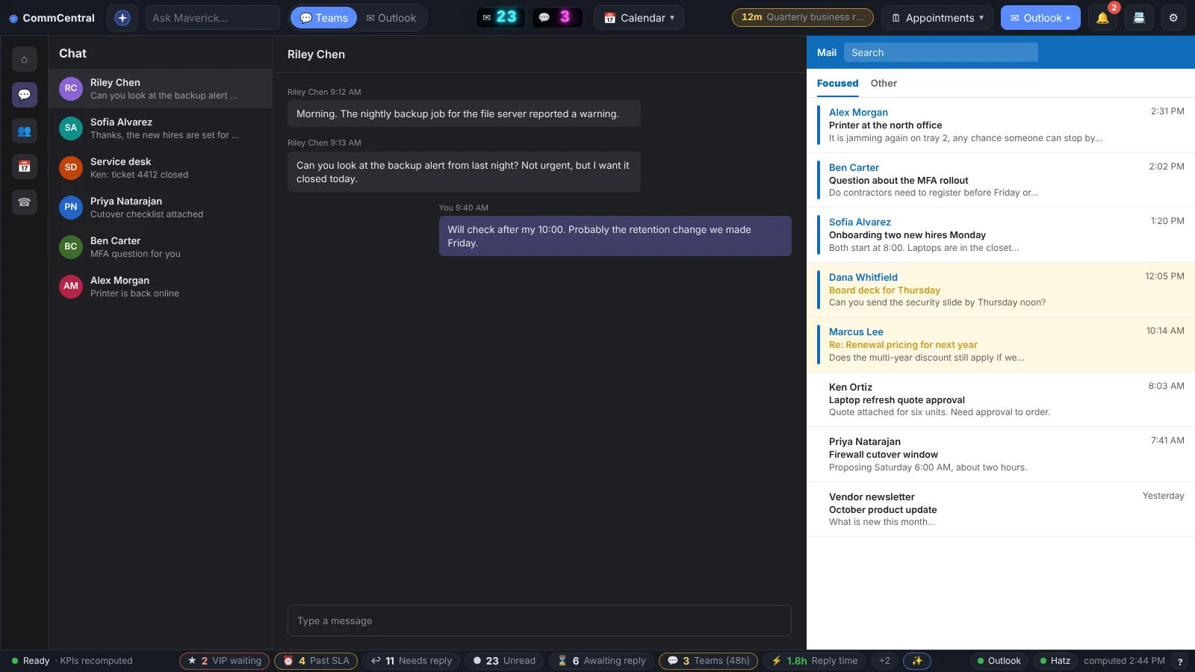Viewport: 1195px width, 672px height.
Task: Open the help question mark icon
Action: (x=1180, y=662)
